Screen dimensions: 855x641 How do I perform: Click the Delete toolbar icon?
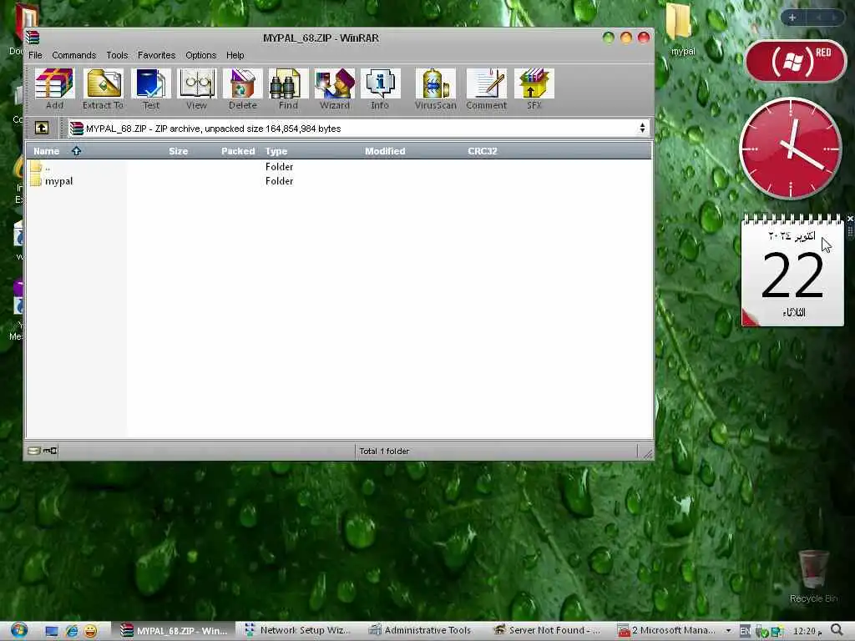pyautogui.click(x=243, y=88)
